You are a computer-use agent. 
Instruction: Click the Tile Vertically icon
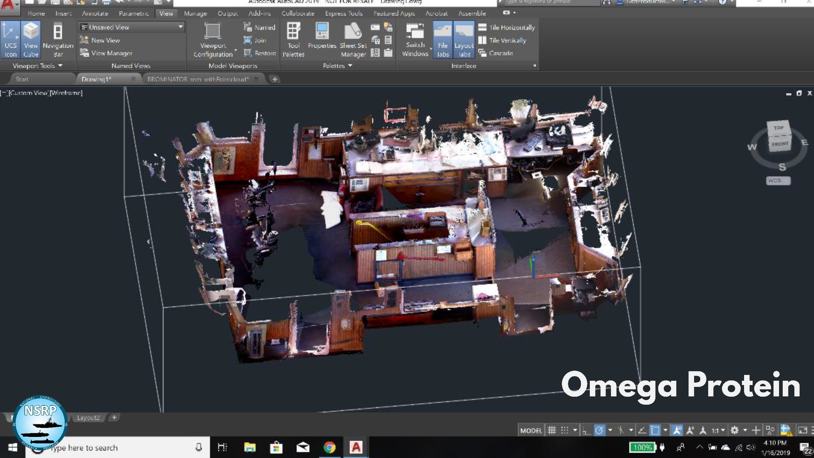click(482, 40)
